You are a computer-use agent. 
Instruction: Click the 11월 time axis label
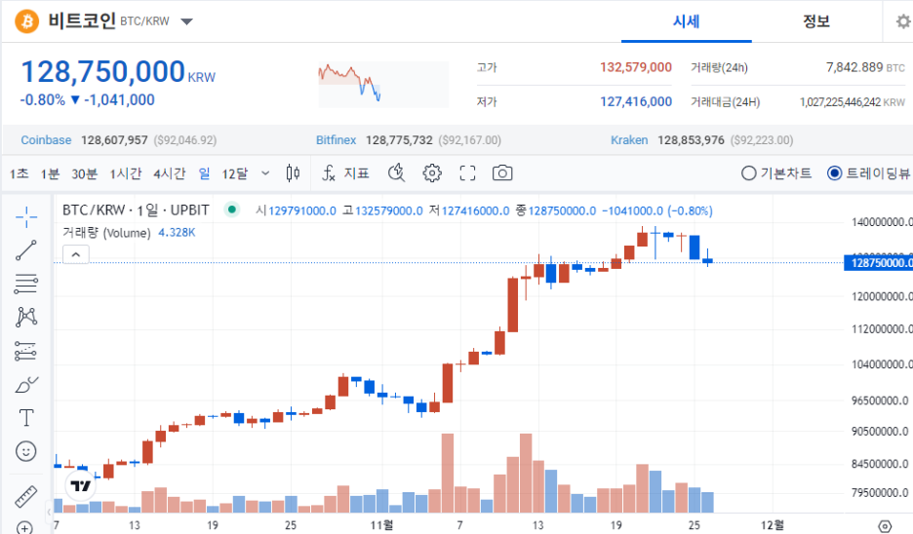(x=381, y=525)
